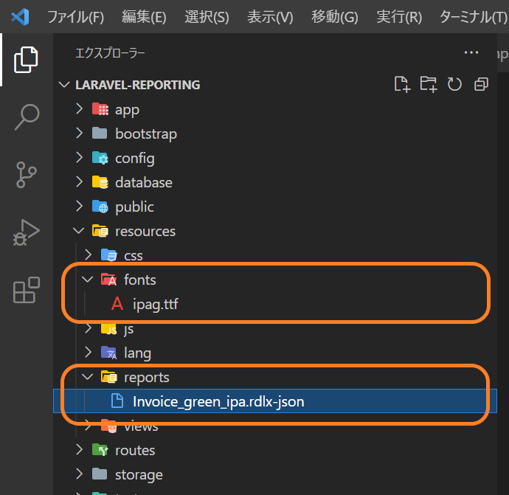Collapse the LARAVEL-REPORTING project section

(64, 85)
